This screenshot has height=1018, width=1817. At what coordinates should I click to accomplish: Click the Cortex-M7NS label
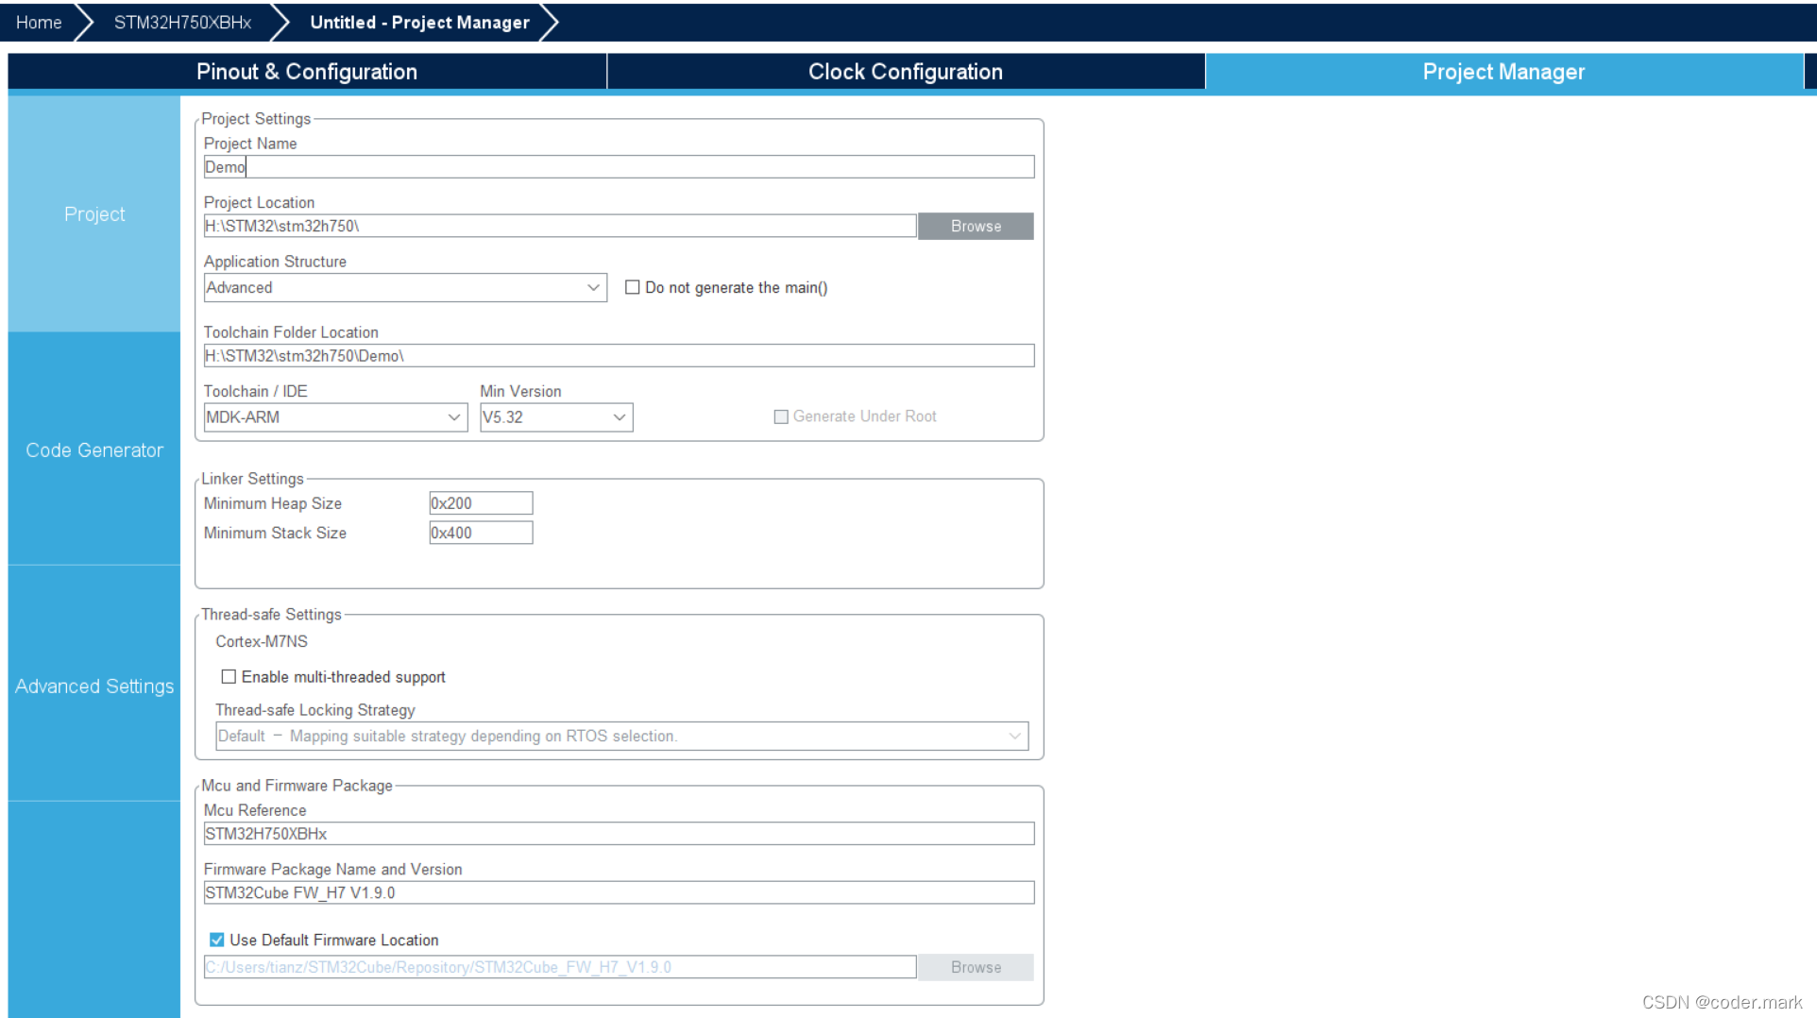point(262,642)
